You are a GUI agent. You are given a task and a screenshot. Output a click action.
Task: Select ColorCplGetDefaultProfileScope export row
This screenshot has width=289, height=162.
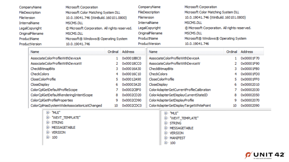point(87,90)
